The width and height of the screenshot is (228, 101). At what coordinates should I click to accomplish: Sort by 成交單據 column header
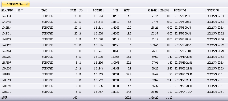[7, 10]
